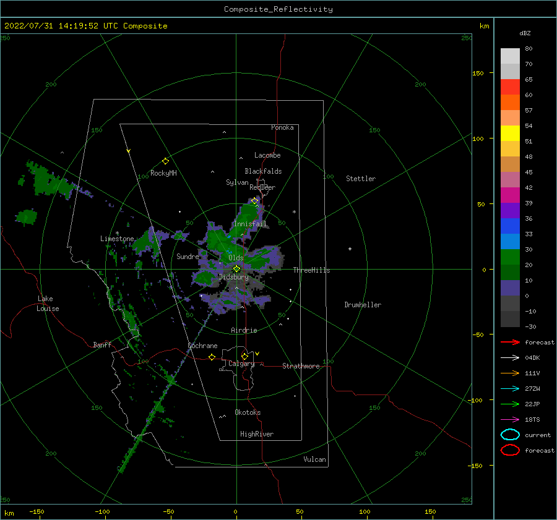Click the Drumheller label
Image resolution: width=557 pixels, height=520 pixels.
tap(363, 305)
